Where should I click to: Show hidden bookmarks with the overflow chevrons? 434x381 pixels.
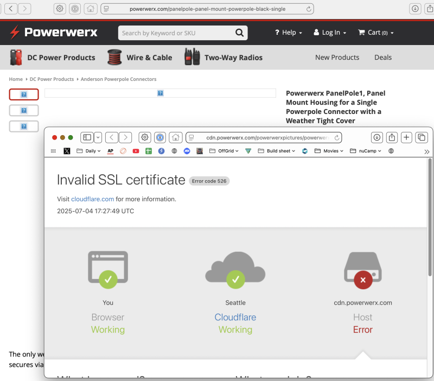tap(426, 152)
